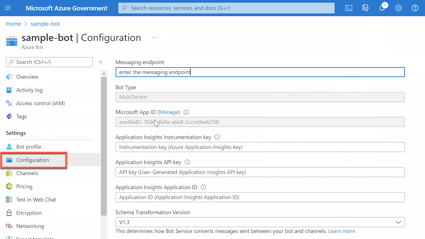
Task: Click the Microsoft App ID value field
Action: pyautogui.click(x=260, y=122)
